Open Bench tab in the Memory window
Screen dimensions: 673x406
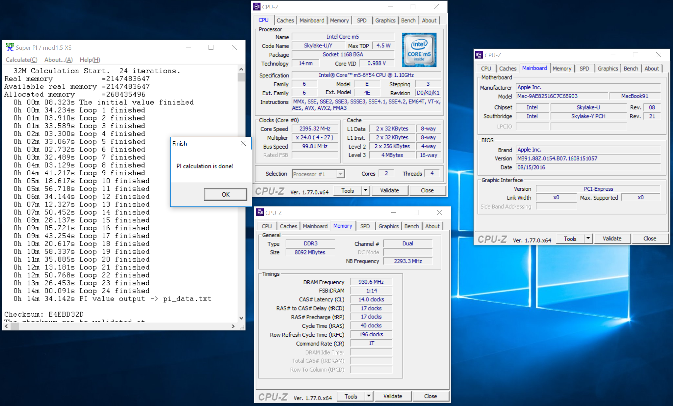coord(412,226)
